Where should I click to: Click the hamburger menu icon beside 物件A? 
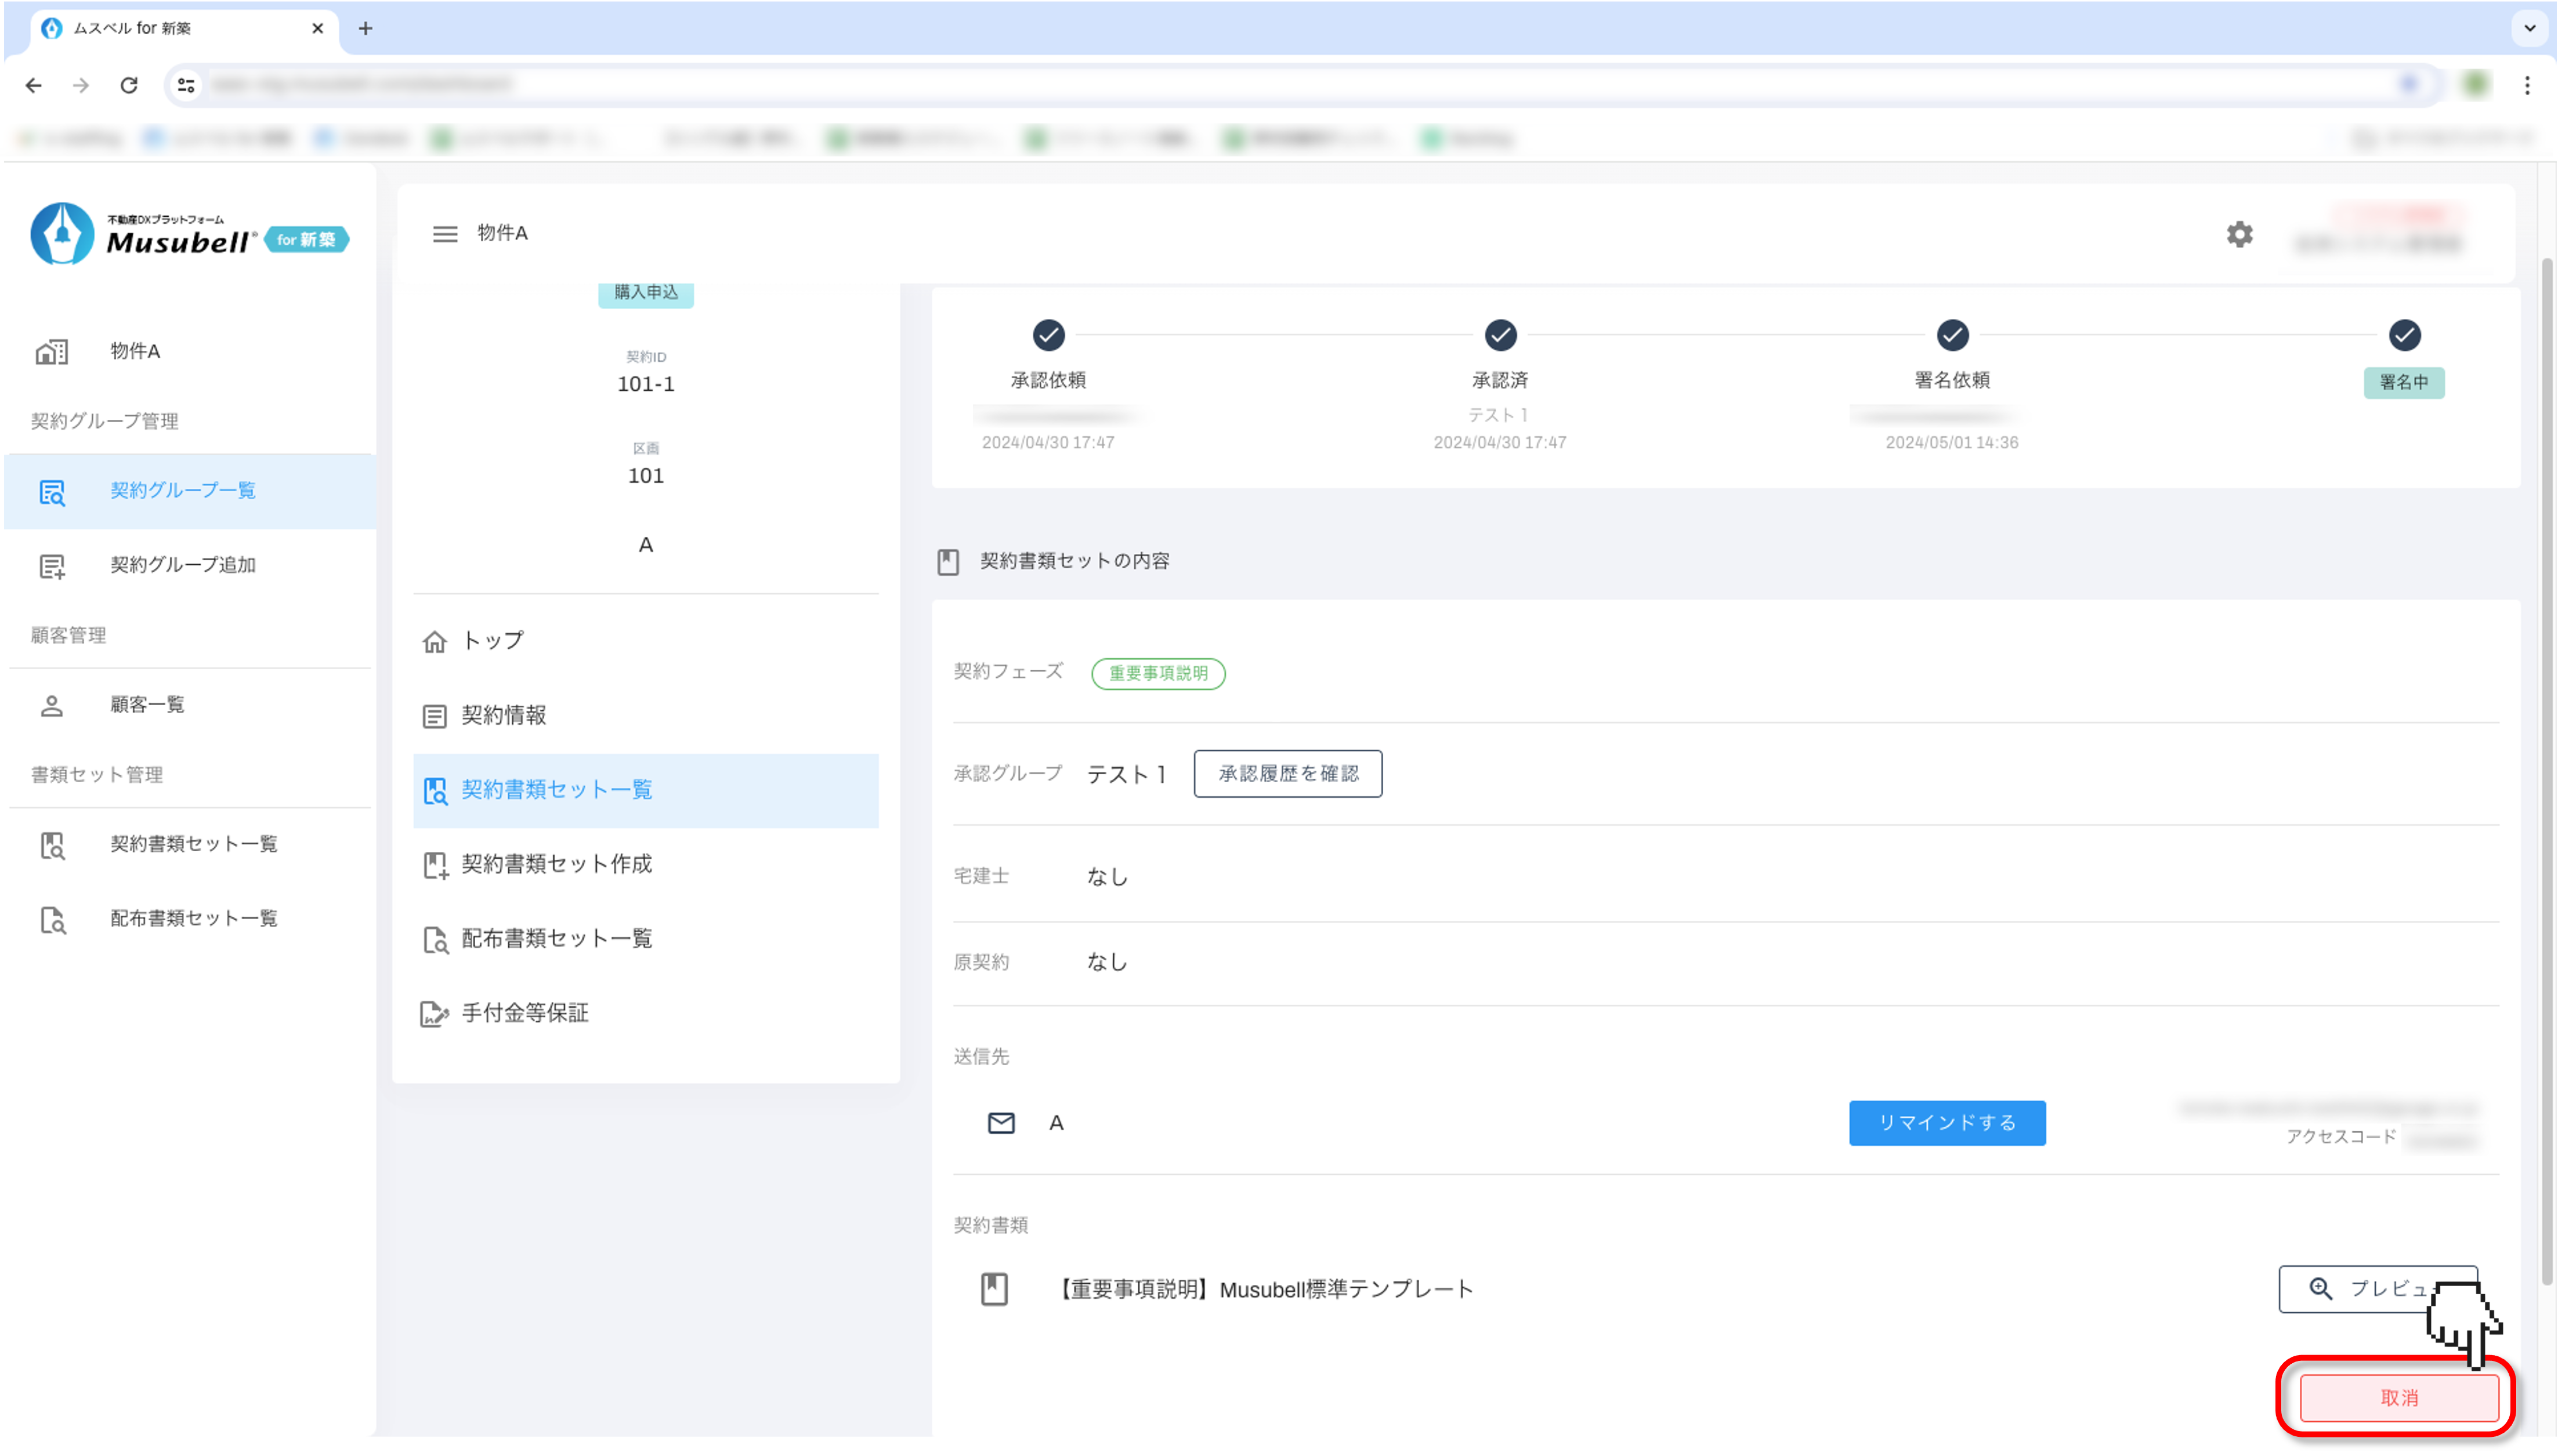point(444,233)
